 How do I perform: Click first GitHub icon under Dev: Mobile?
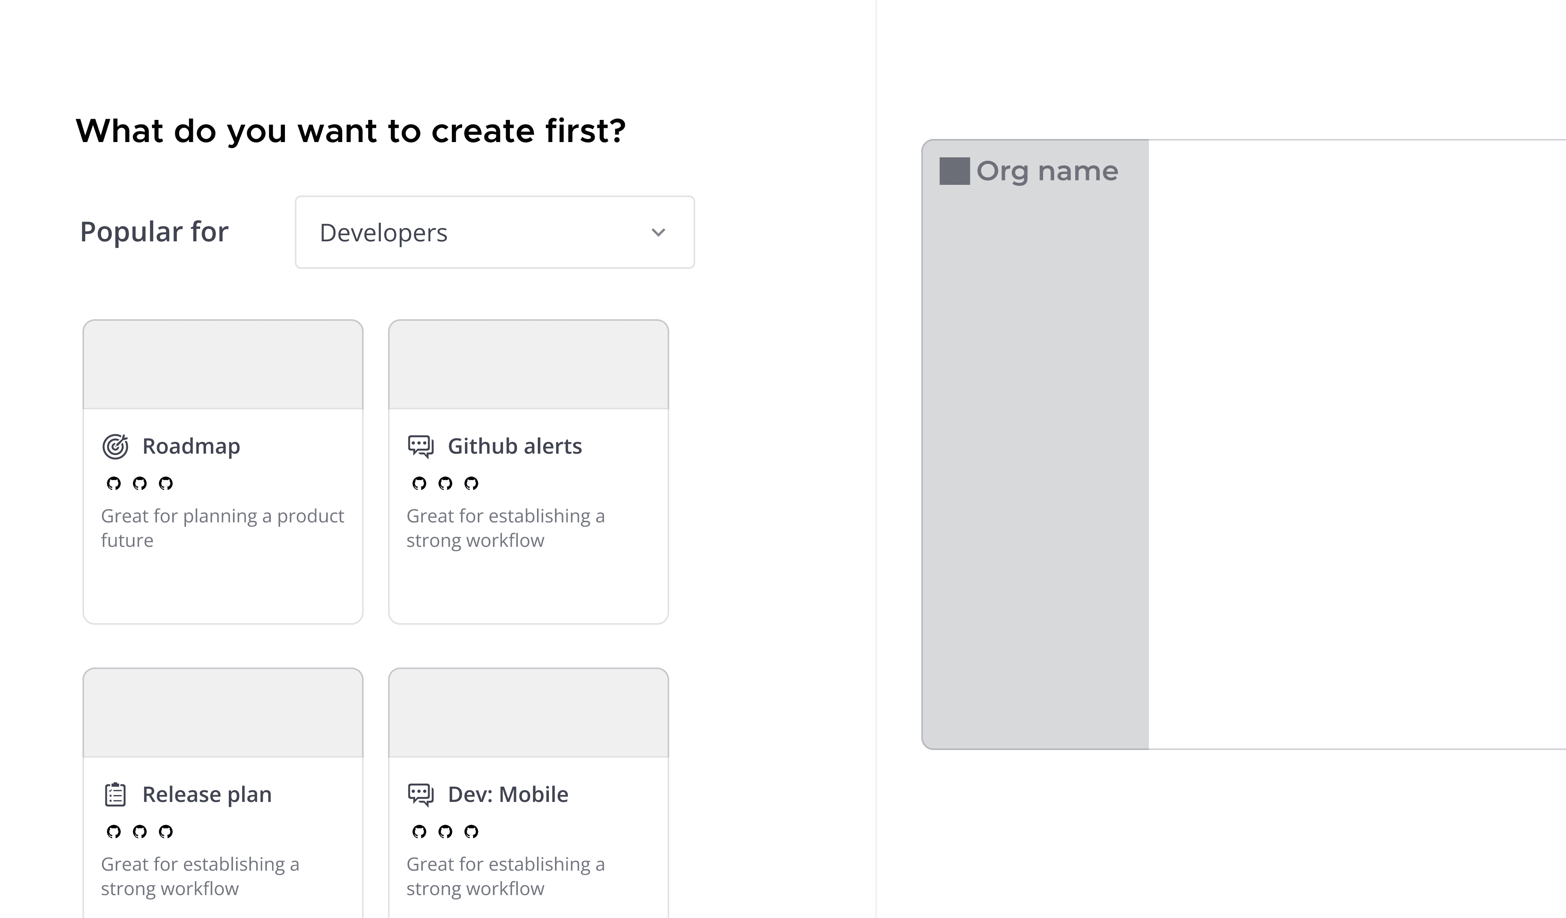419,832
